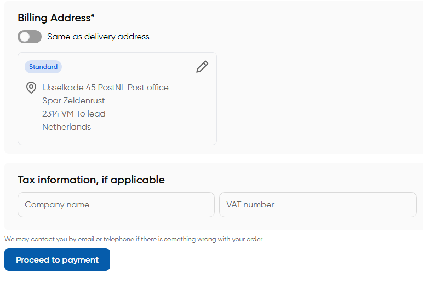Viewport: 423px width, 283px height.
Task: Click the 2314 VM postal code
Action: 58,114
